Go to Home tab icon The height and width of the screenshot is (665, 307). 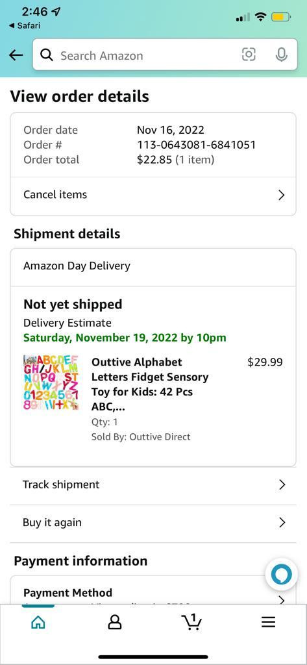(38, 622)
